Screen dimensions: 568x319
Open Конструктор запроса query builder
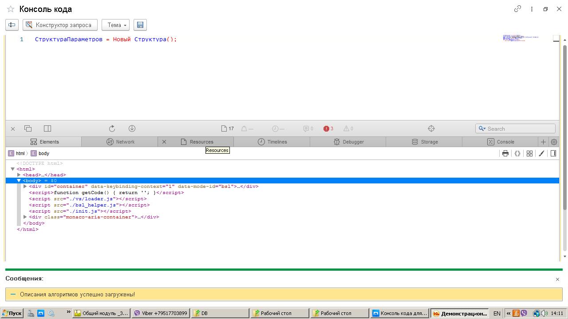click(x=60, y=25)
